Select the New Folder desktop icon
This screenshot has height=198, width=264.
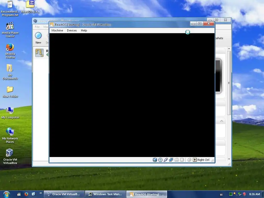[x=10, y=92]
